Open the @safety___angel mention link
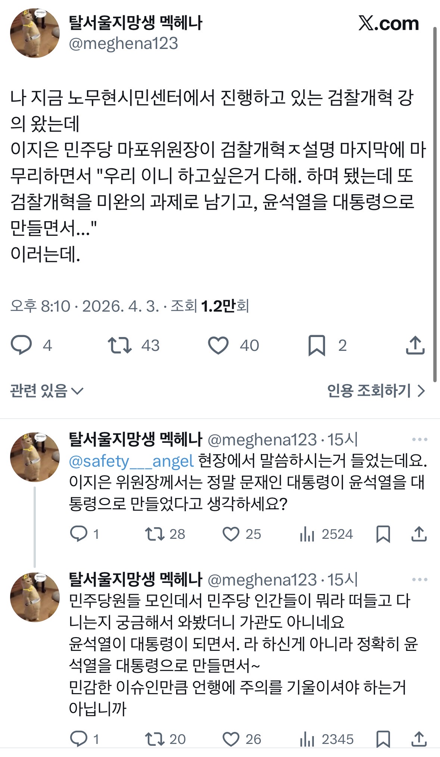 click(131, 461)
